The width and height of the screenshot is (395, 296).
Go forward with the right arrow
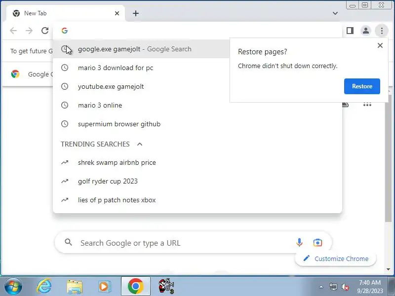[x=29, y=31]
